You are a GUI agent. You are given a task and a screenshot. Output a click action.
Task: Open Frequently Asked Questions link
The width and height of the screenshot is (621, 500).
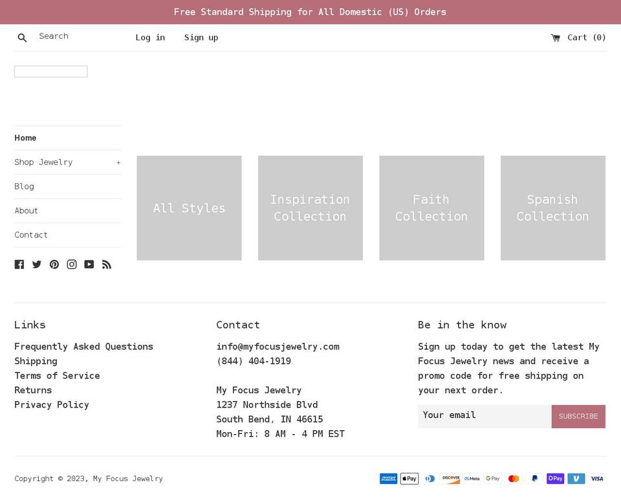click(x=83, y=347)
